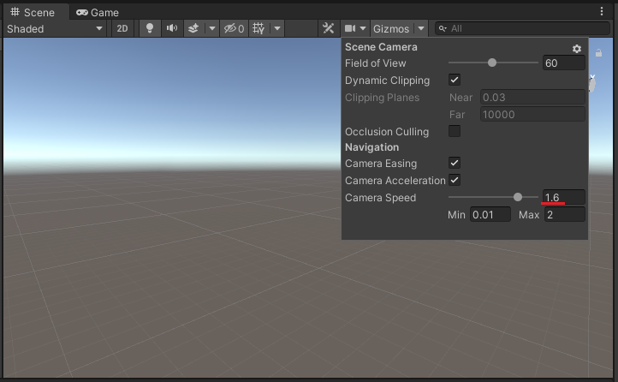Enable Occlusion Culling checkbox
The image size is (618, 382).
click(455, 131)
